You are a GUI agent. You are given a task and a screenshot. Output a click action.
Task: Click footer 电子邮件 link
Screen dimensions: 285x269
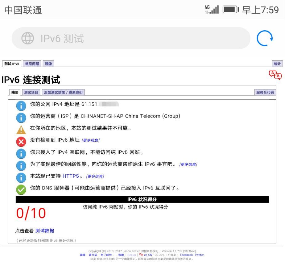106,255
